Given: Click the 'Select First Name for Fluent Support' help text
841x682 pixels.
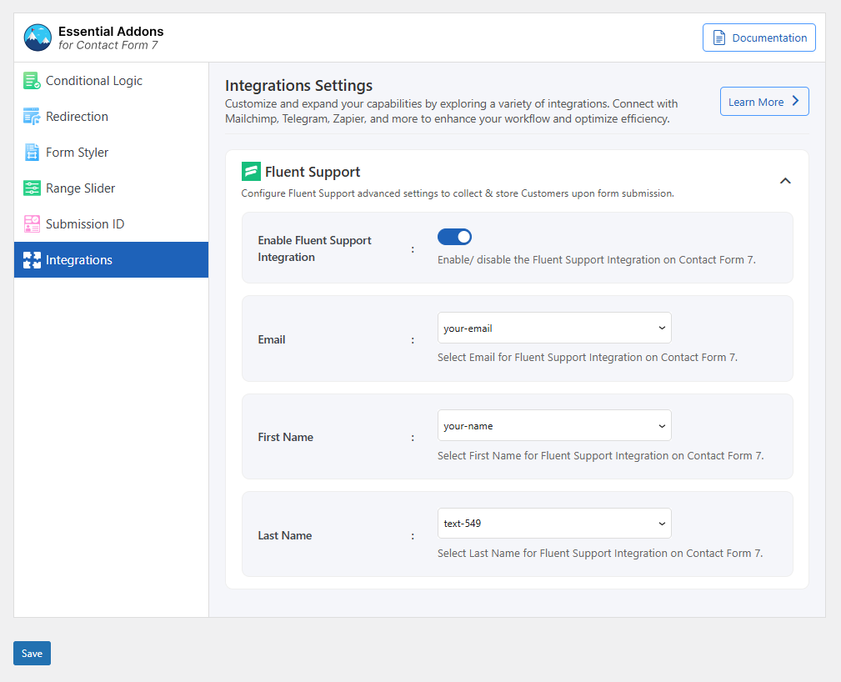Looking at the screenshot, I should click(601, 455).
